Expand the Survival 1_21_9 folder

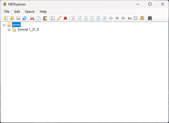coord(9,30)
